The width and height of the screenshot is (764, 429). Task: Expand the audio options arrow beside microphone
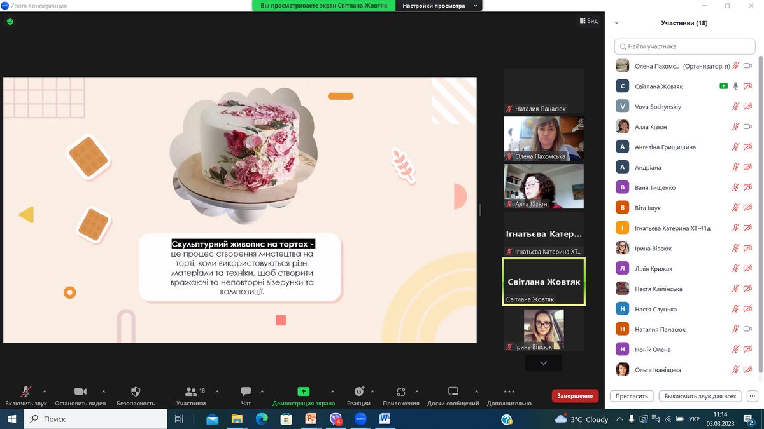(45, 392)
